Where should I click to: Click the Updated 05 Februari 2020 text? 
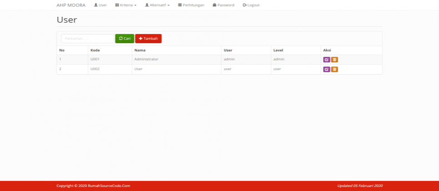click(x=360, y=186)
